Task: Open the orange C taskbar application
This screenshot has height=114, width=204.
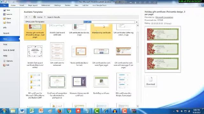Action: (124, 111)
